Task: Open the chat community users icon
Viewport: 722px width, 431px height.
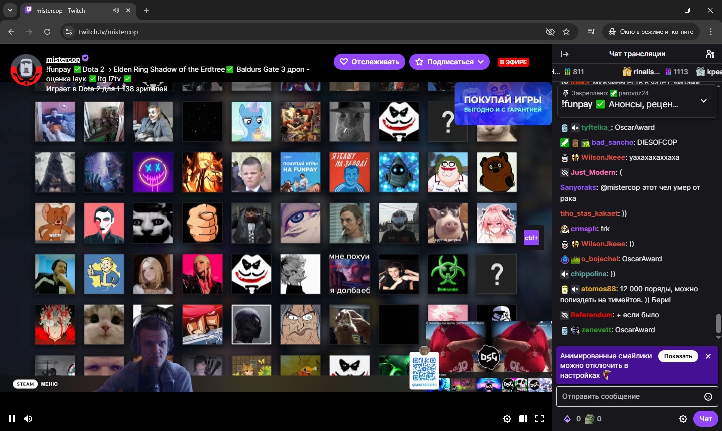Action: pyautogui.click(x=710, y=54)
